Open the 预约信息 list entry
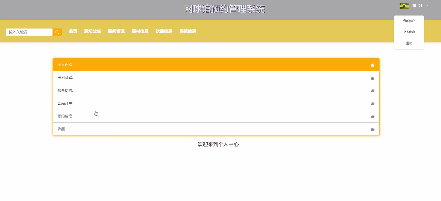Image resolution: width=441 pixels, height=201 pixels. (x=216, y=116)
